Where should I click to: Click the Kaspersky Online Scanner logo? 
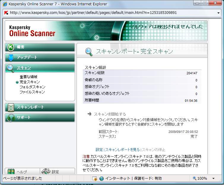coord(32,31)
